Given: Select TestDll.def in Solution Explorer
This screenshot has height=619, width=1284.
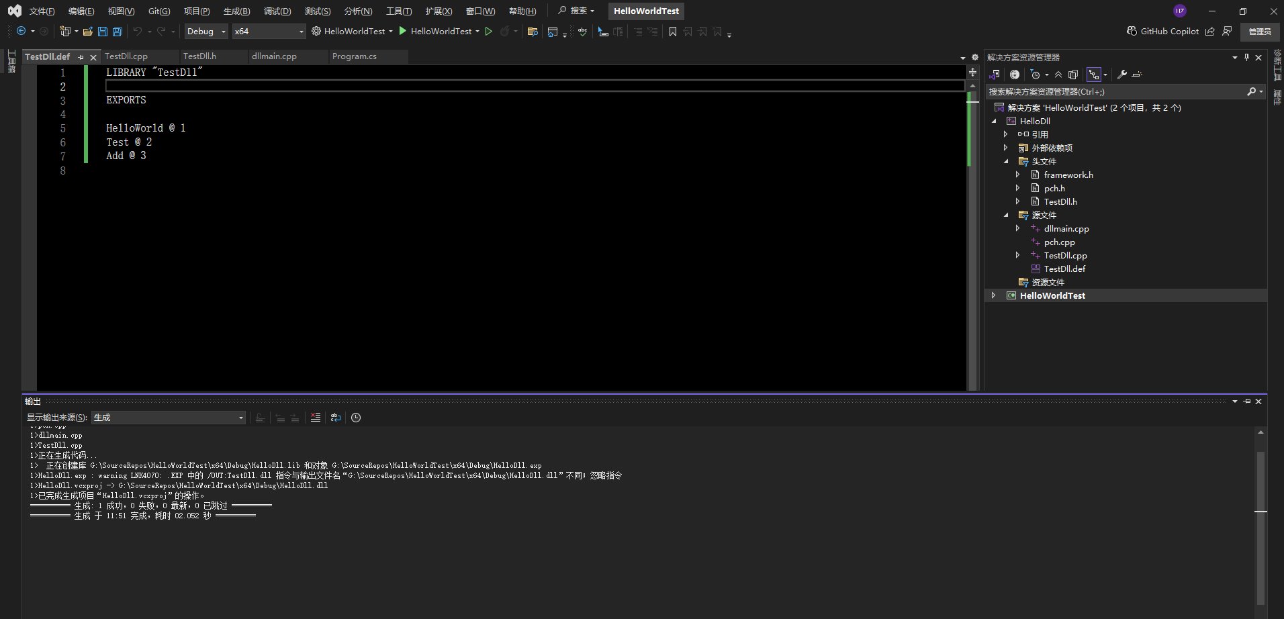Looking at the screenshot, I should point(1064,269).
